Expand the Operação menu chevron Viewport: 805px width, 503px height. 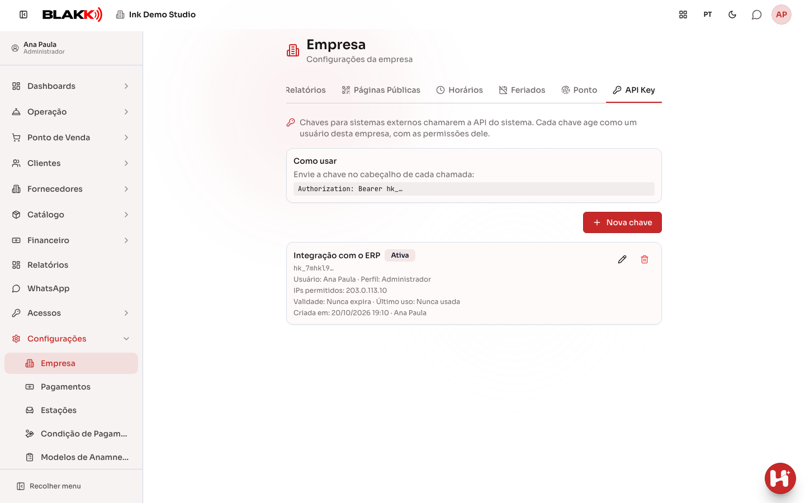click(x=126, y=112)
